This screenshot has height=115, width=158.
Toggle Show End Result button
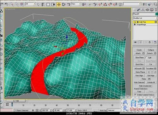click(141, 42)
